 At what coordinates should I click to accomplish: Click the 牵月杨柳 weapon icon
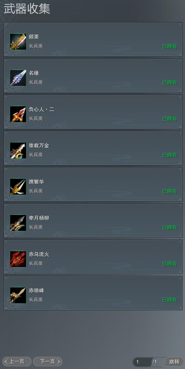click(18, 223)
